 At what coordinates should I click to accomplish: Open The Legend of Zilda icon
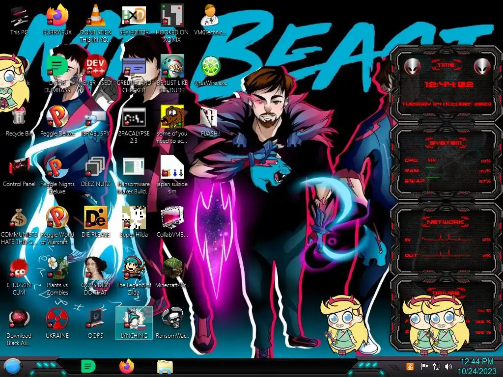pos(134,268)
